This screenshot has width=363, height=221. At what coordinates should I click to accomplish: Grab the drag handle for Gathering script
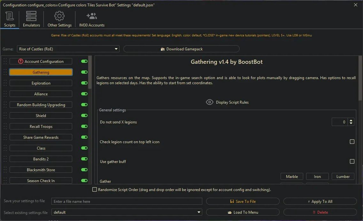point(5,72)
